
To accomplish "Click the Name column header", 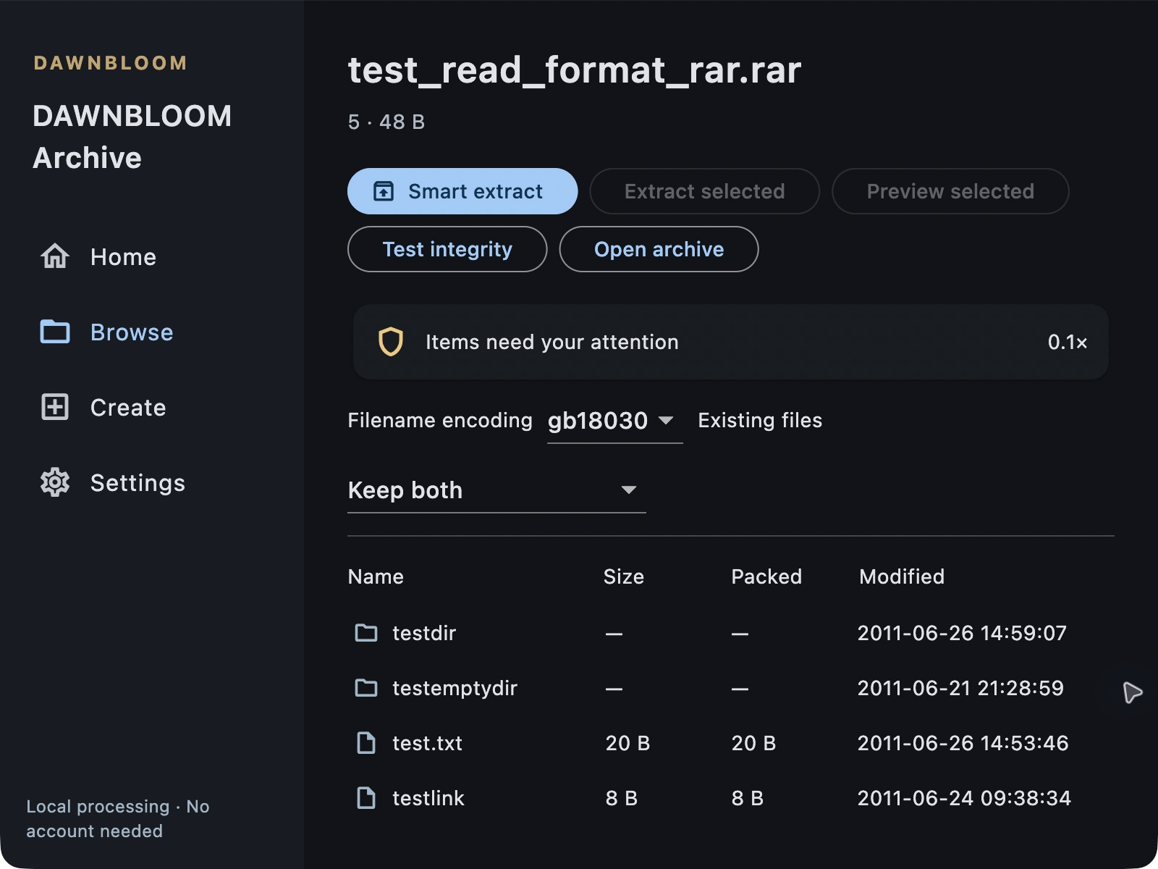I will [376, 576].
